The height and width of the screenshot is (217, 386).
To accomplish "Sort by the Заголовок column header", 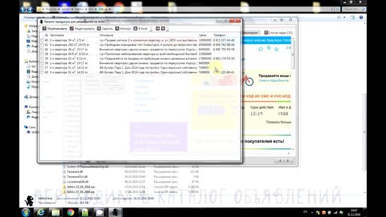I will click(x=57, y=35).
